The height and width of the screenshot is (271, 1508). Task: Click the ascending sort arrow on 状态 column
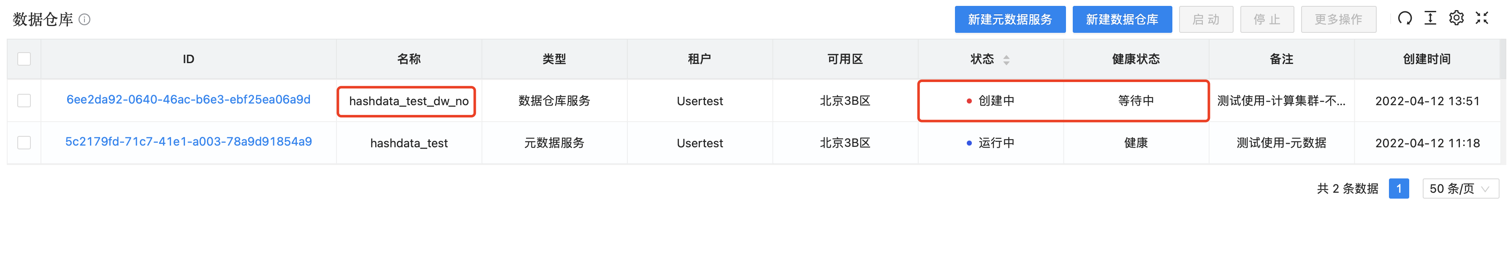(x=1006, y=56)
